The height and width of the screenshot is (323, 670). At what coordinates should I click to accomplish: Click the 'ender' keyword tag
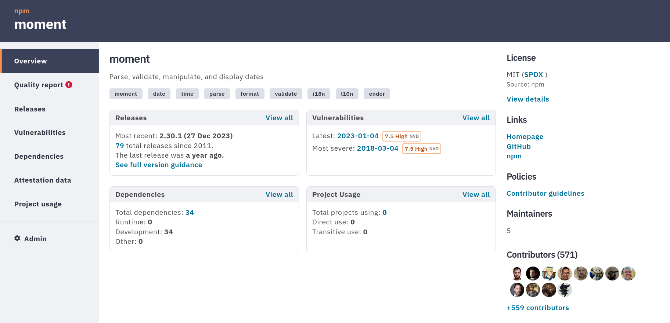tap(377, 94)
